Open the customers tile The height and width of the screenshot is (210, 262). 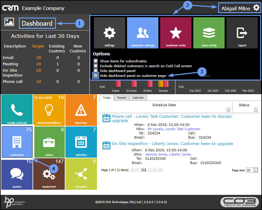(x=17, y=142)
